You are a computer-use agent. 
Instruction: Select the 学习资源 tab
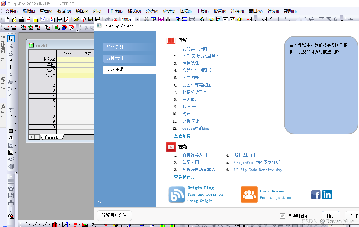(129, 69)
